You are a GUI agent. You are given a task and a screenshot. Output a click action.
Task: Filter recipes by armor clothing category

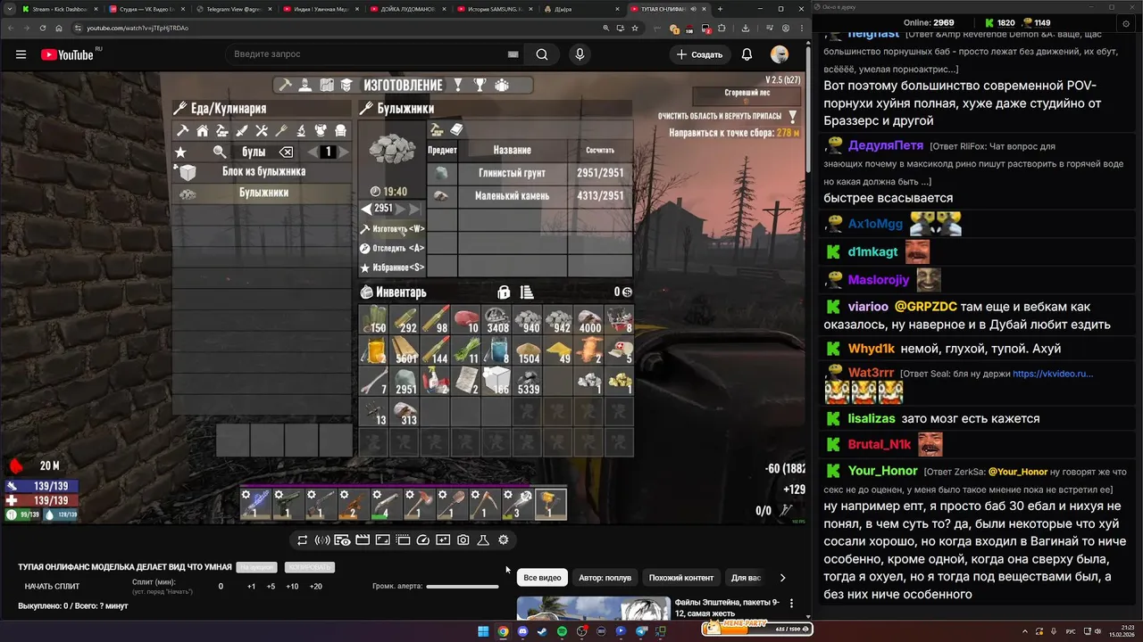[321, 131]
